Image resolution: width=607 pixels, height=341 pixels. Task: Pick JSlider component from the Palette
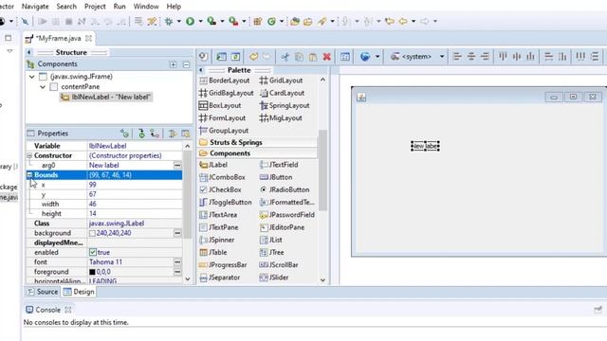click(x=274, y=278)
